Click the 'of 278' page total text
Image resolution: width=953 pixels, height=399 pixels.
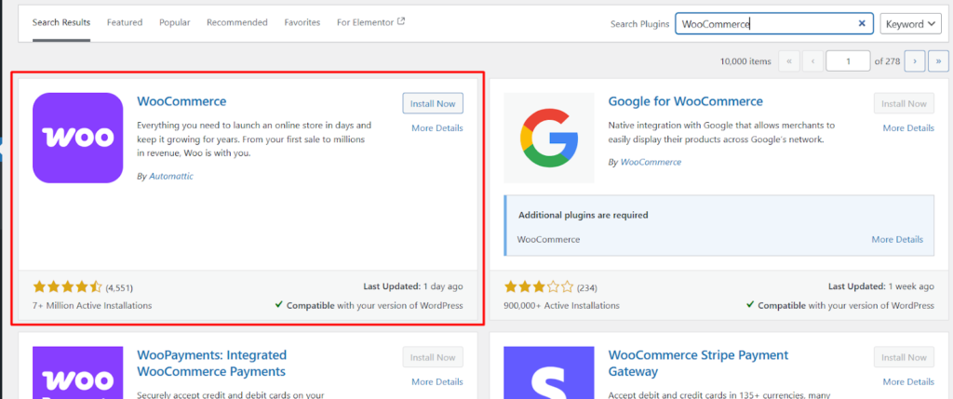coord(887,61)
